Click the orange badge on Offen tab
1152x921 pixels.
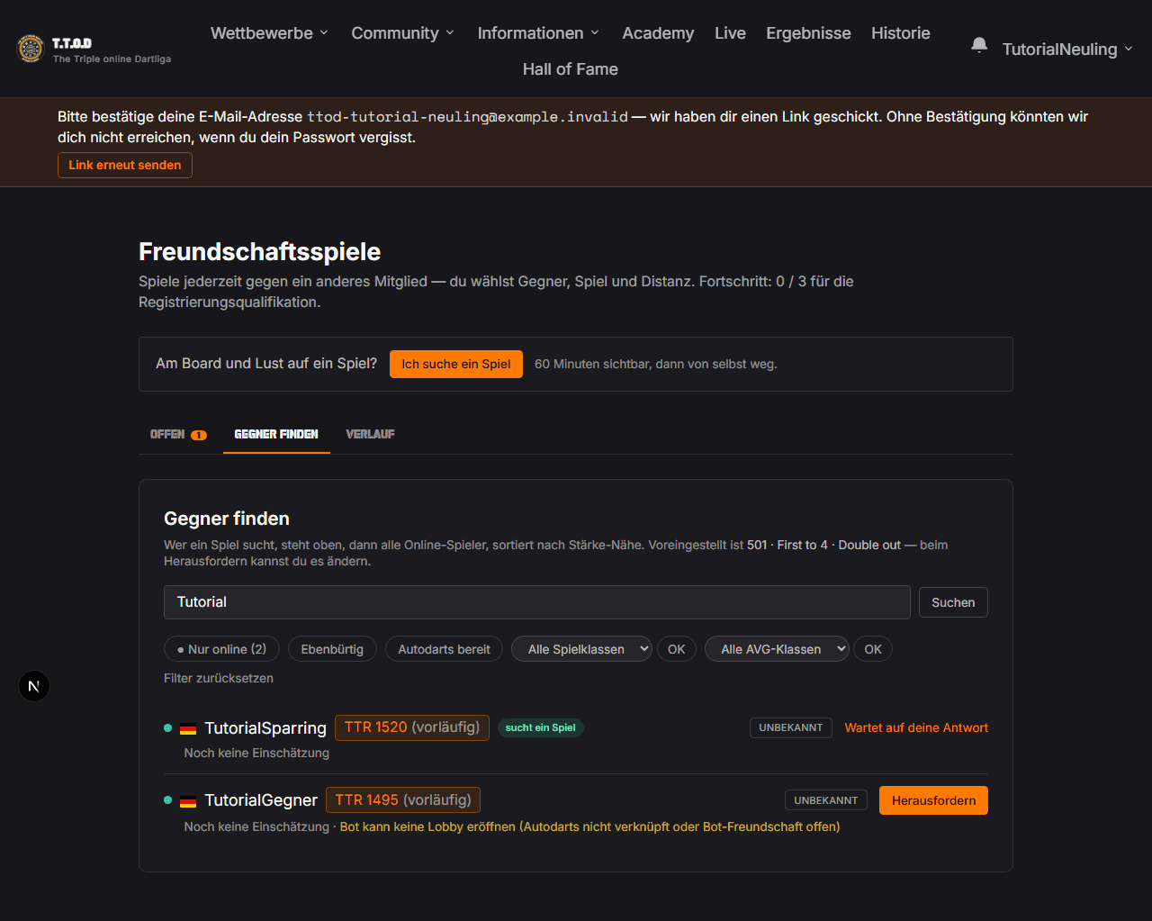[x=198, y=435]
